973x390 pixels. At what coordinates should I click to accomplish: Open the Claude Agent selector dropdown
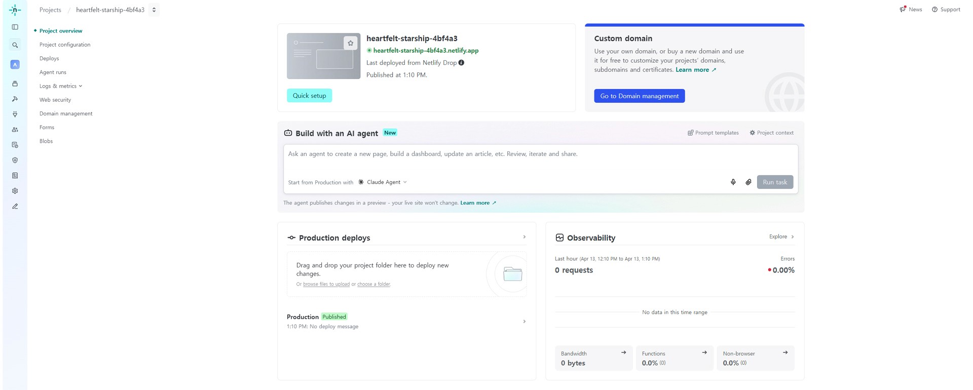point(383,182)
